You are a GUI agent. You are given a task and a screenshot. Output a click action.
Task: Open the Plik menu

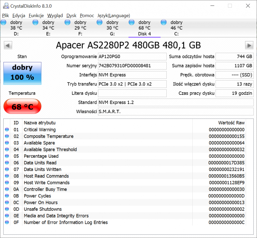tap(5, 16)
